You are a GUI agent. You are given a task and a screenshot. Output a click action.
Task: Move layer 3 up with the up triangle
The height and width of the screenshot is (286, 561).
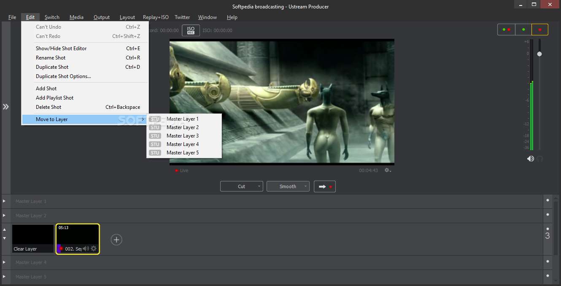coord(5,230)
